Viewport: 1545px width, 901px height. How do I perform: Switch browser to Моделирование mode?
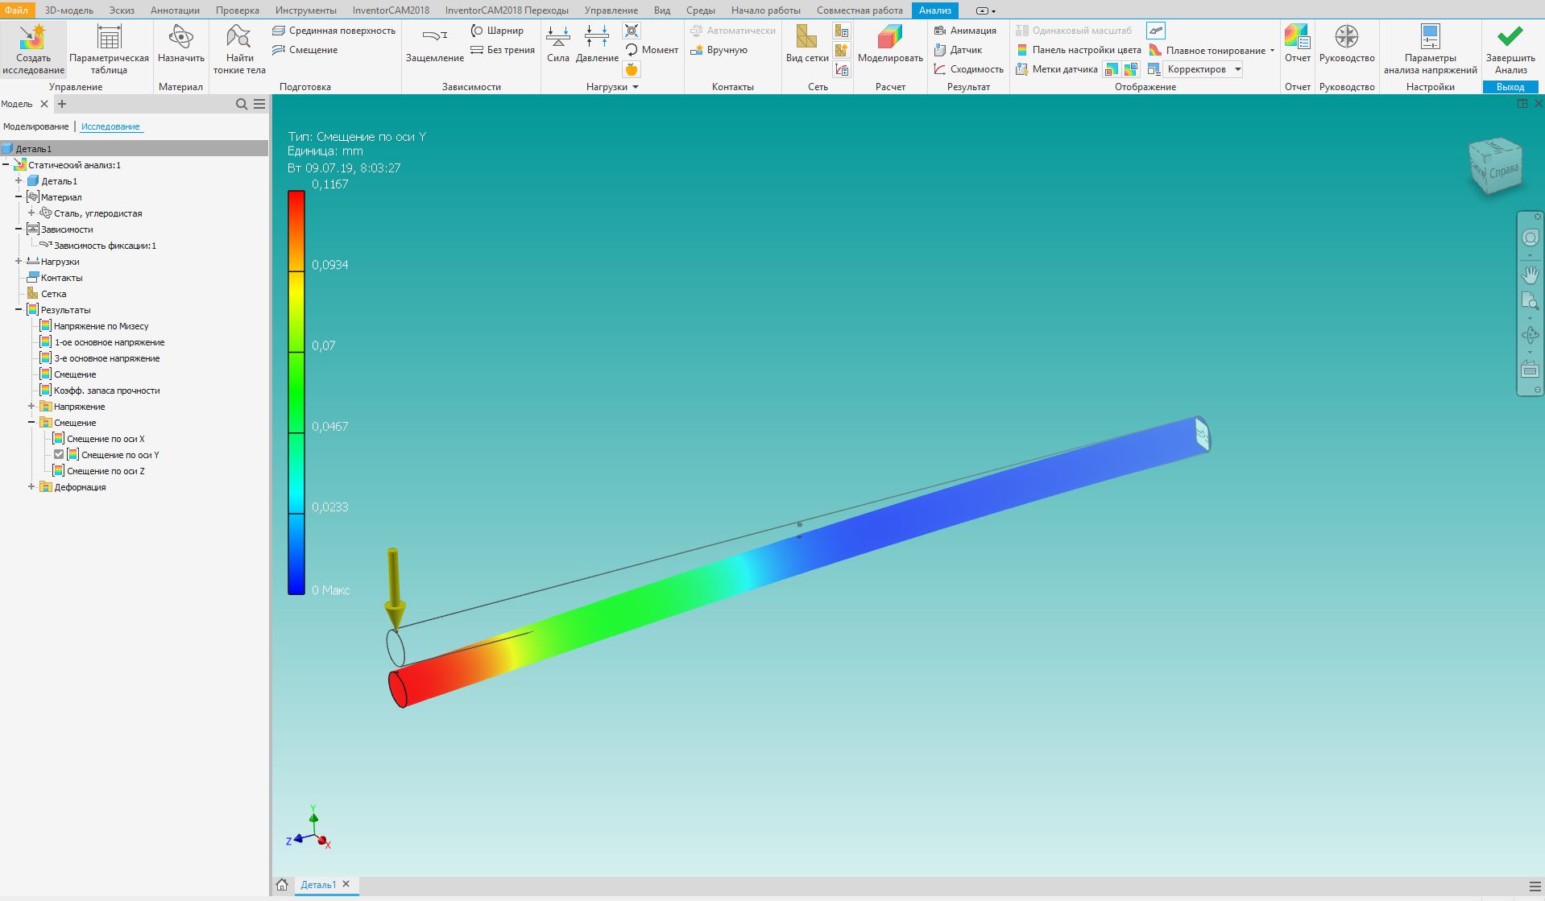[x=35, y=126]
